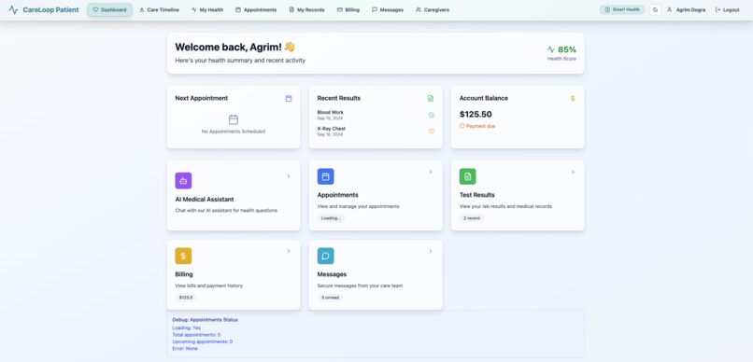This screenshot has height=362, width=753.
Task: Click the 3 unread badge on Messages
Action: [x=331, y=298]
